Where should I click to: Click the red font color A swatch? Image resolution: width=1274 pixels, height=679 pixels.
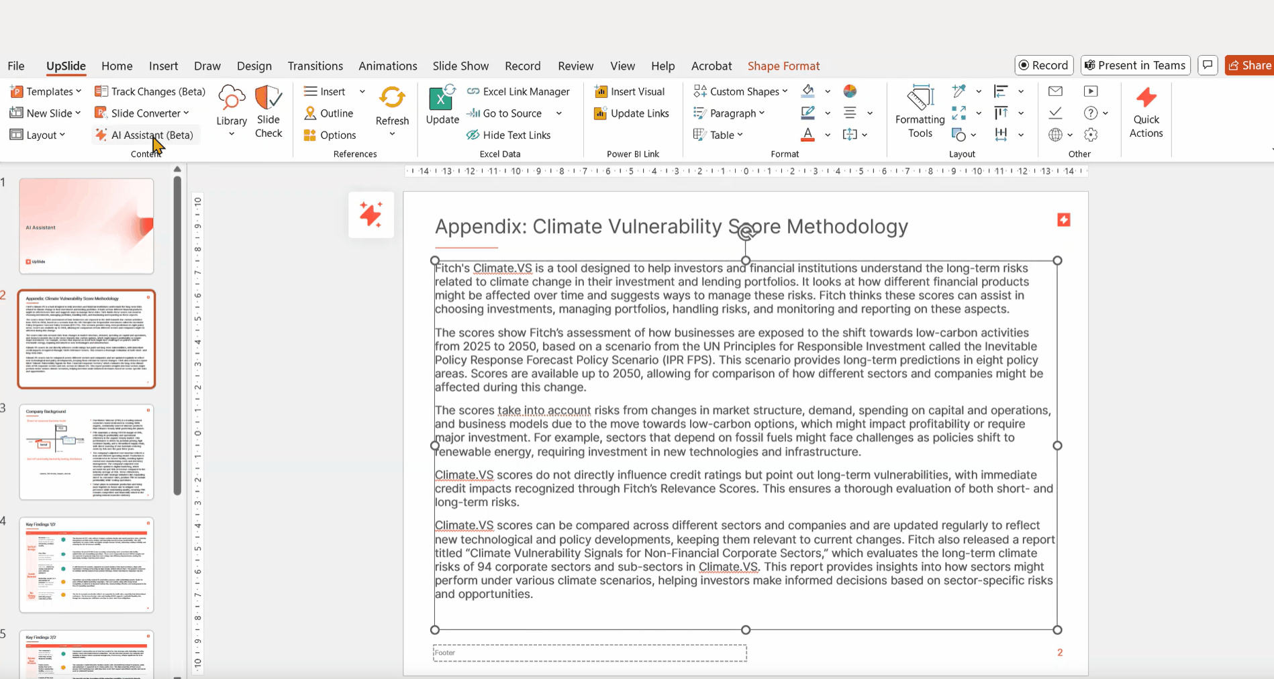[x=808, y=135]
